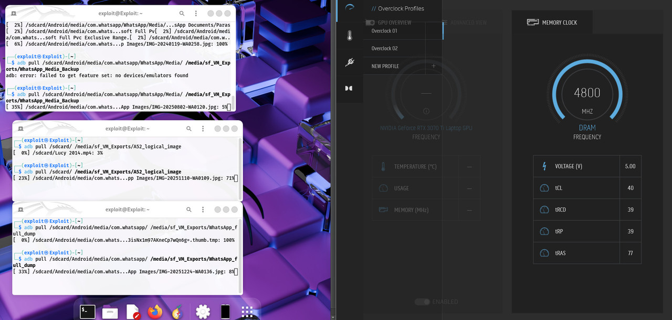The height and width of the screenshot is (320, 672).
Task: Click the tCL timing value 40
Action: (630, 188)
